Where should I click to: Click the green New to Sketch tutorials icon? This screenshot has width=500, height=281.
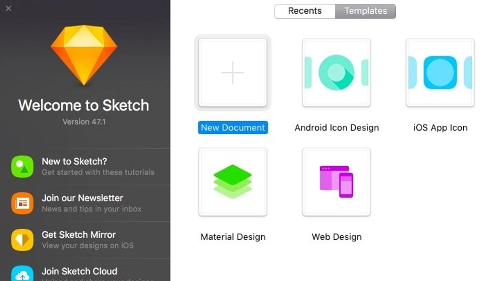click(x=22, y=167)
